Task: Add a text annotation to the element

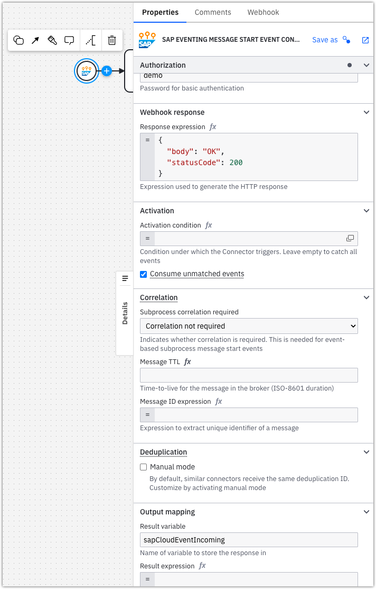Action: 91,40
